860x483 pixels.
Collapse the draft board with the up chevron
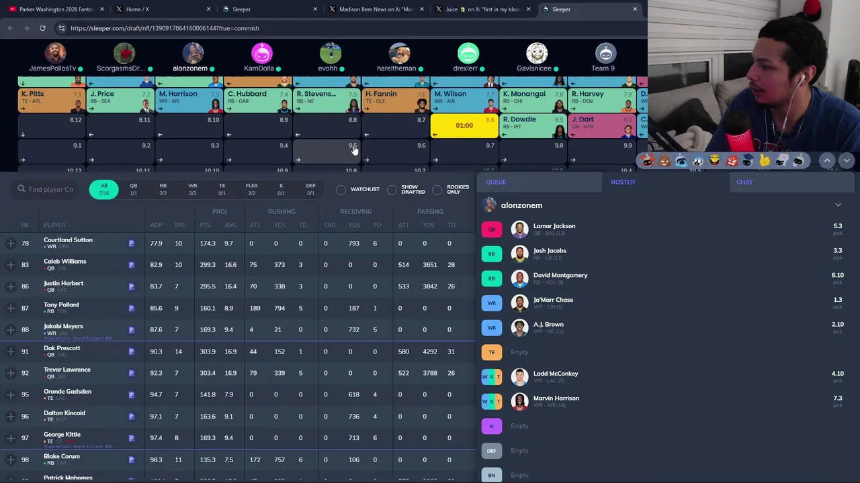(827, 160)
